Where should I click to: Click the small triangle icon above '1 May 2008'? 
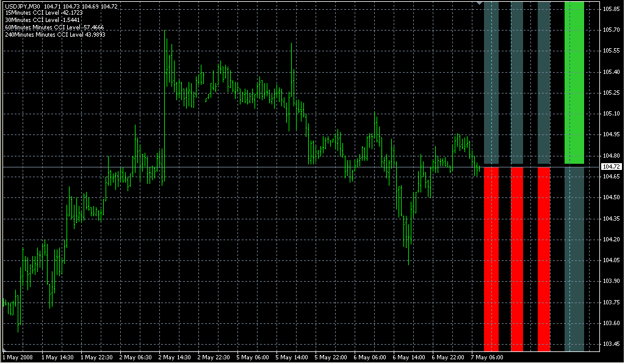click(x=4, y=350)
